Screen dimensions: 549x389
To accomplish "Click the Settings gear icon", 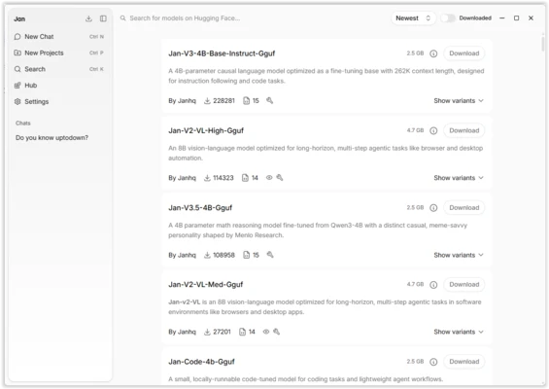I will 17,102.
